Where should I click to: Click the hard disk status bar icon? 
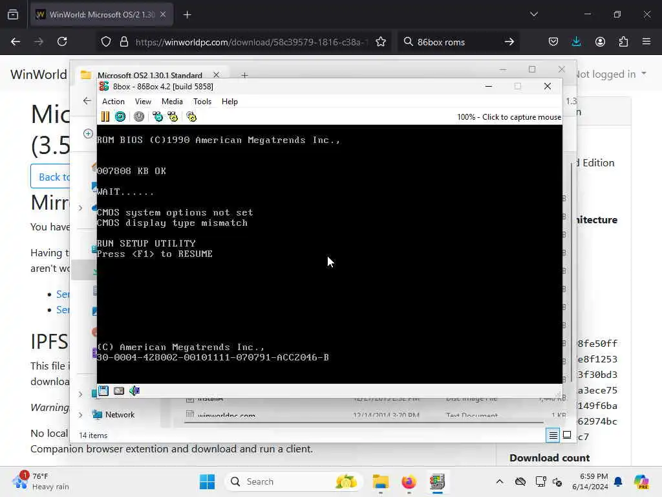pos(119,390)
